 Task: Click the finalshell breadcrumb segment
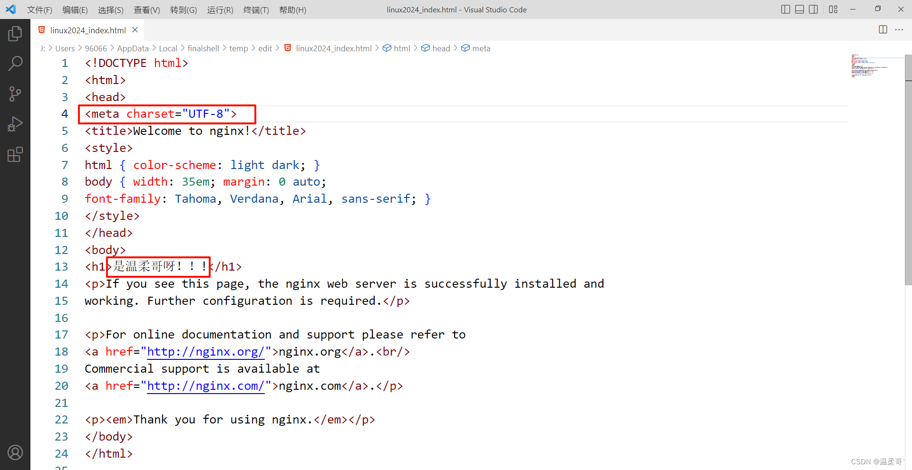[203, 48]
